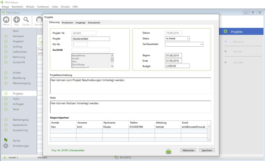The height and width of the screenshot is (161, 265).
Task: Click gear icon next to Bestellung
Action: pyautogui.click(x=6, y=78)
